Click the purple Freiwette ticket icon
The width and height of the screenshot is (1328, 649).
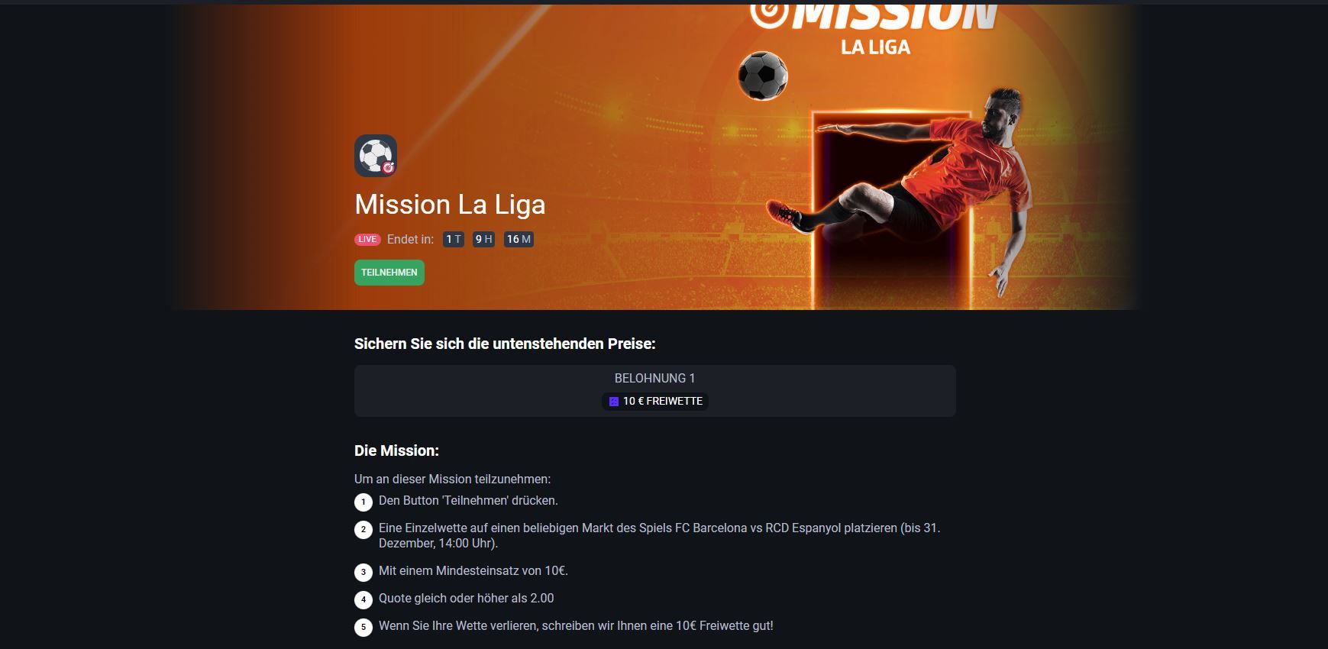[613, 402]
